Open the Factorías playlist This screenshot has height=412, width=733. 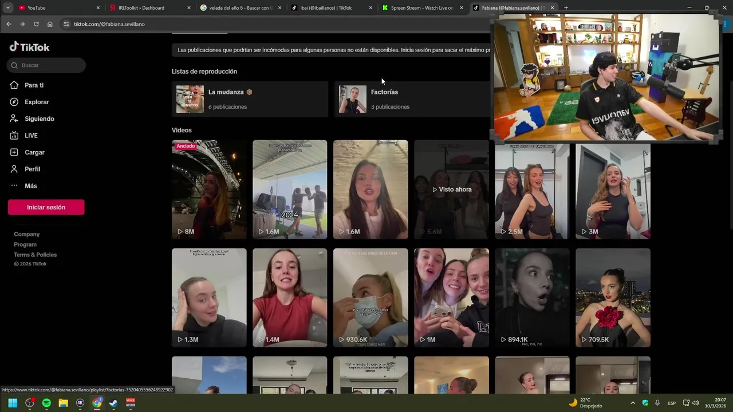tap(412, 99)
